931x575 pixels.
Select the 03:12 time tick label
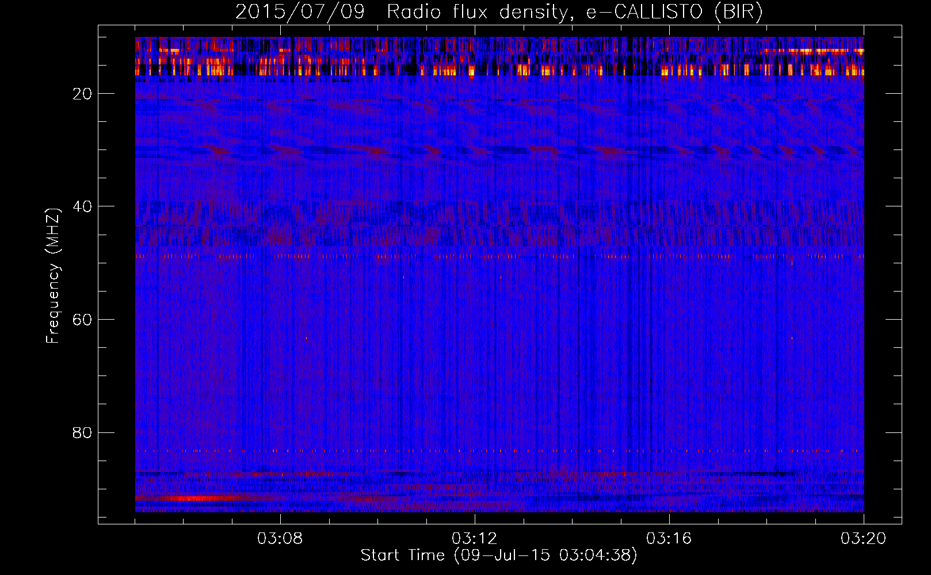(475, 539)
